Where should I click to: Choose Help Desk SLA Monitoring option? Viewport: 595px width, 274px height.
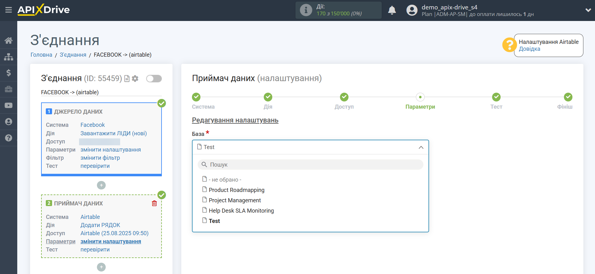[241, 211]
